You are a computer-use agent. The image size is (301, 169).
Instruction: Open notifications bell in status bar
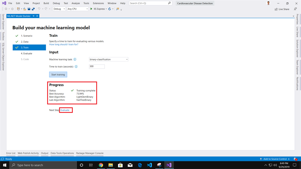[295, 159]
